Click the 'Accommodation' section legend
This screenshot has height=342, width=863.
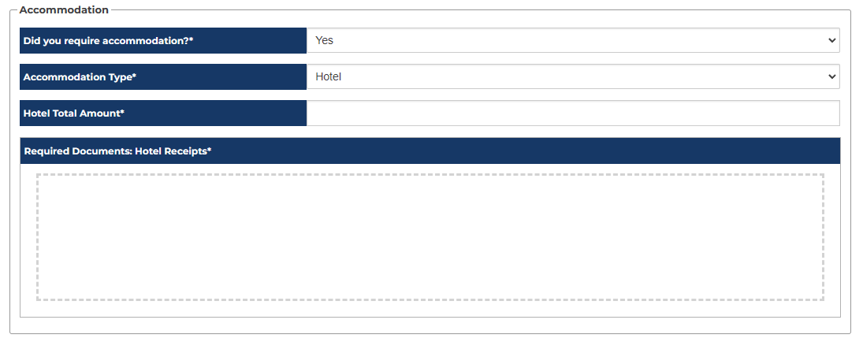click(64, 10)
